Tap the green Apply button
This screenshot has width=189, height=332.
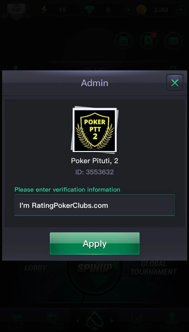click(x=95, y=243)
